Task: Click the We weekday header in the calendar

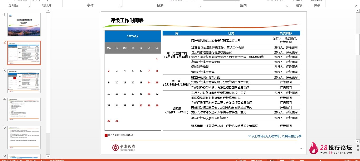Action: tap(125, 48)
